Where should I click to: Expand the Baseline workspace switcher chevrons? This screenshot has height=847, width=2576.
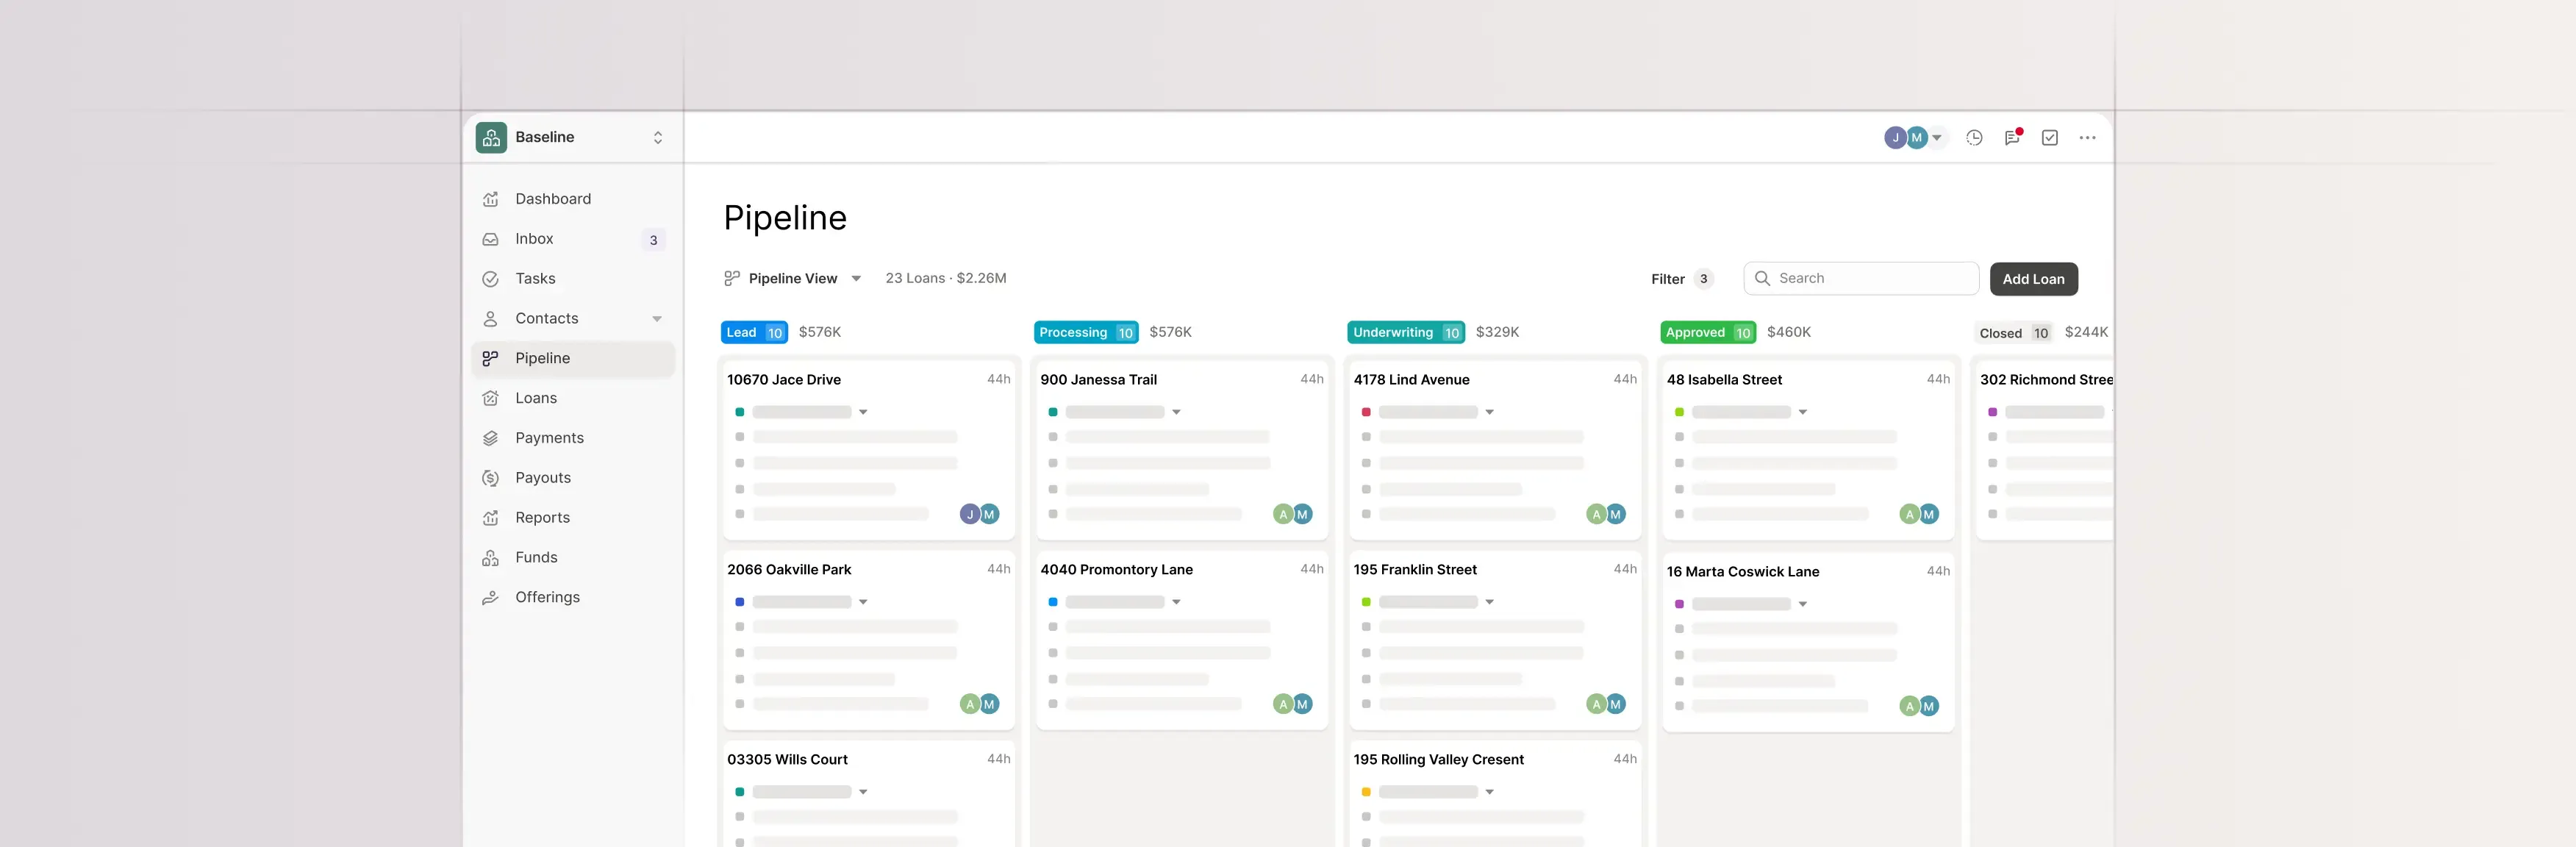[658, 137]
